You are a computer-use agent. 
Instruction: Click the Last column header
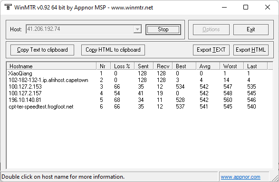(256, 66)
